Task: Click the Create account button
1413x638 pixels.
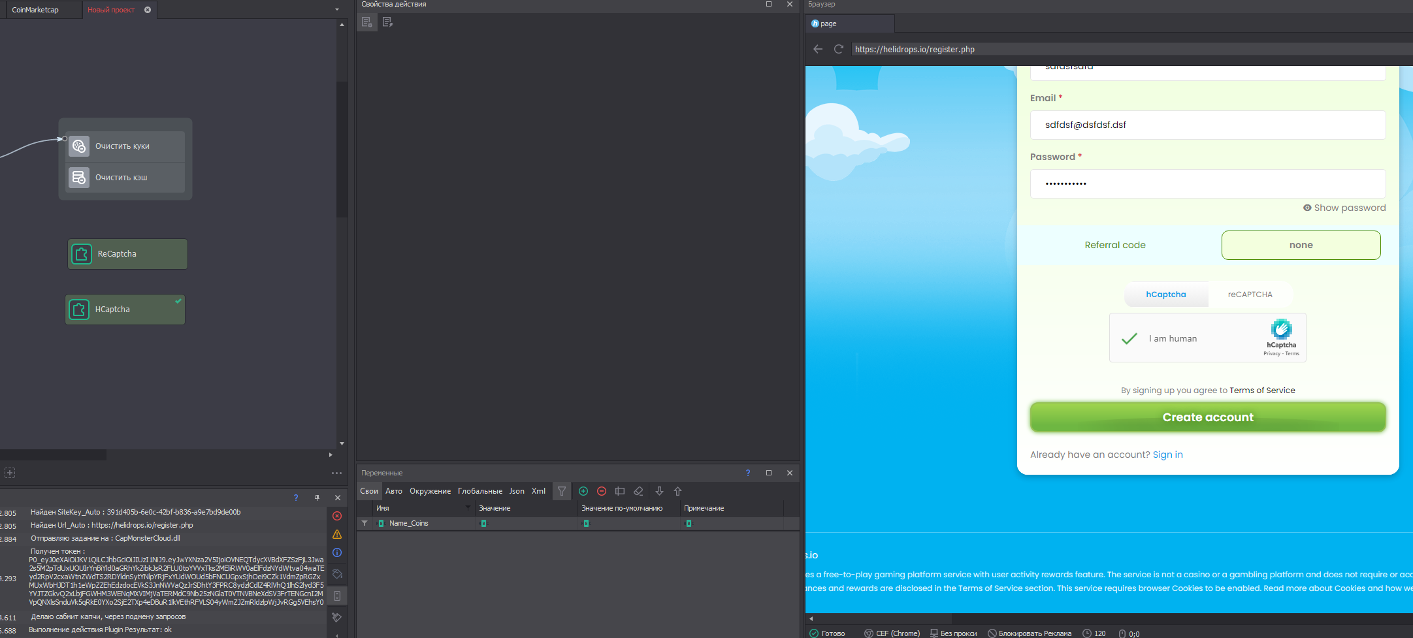Action: click(1207, 417)
